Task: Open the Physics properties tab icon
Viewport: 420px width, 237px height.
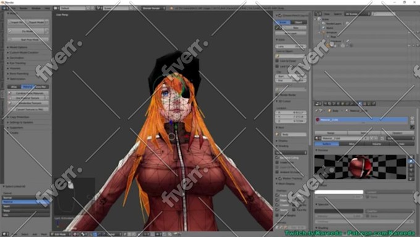Action: click(x=374, y=103)
